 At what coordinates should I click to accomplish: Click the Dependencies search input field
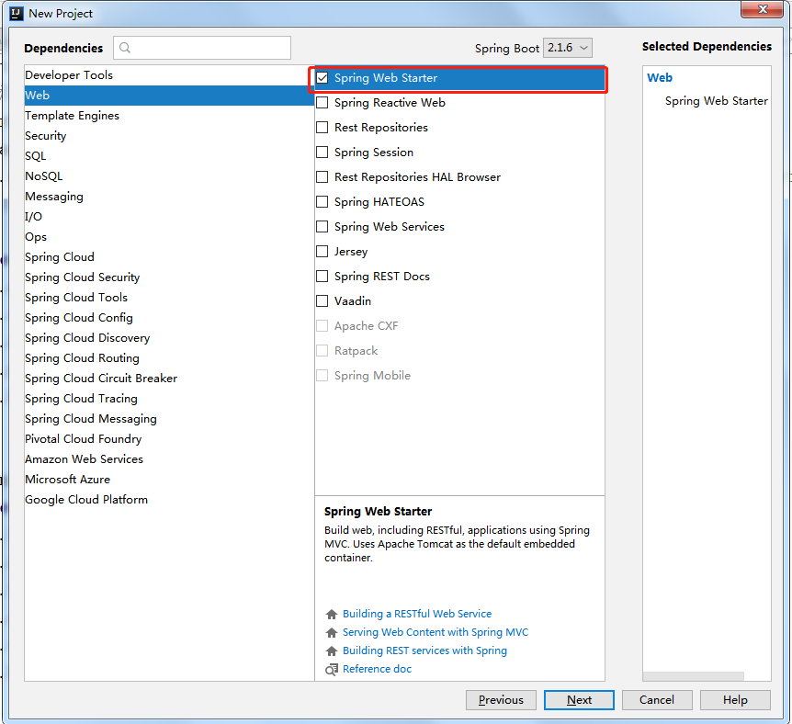(x=202, y=48)
